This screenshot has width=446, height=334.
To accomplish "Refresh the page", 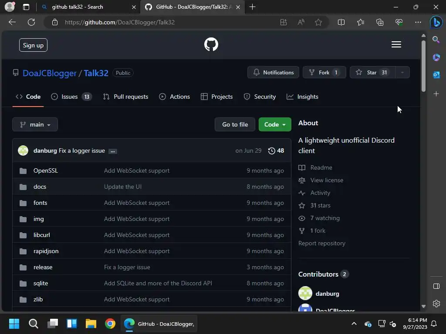I will (x=31, y=22).
